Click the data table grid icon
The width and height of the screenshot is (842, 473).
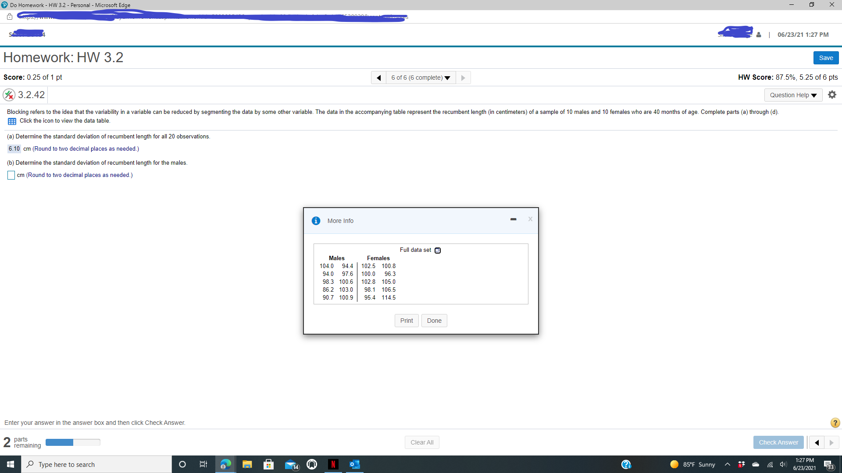(x=11, y=121)
